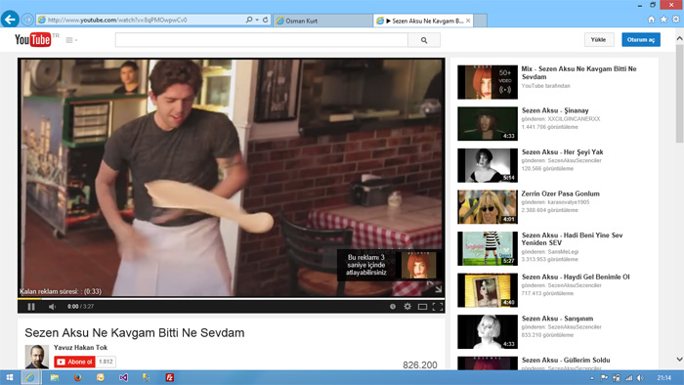Go forward with the browser forward arrow
684x385 pixels.
[x=27, y=20]
